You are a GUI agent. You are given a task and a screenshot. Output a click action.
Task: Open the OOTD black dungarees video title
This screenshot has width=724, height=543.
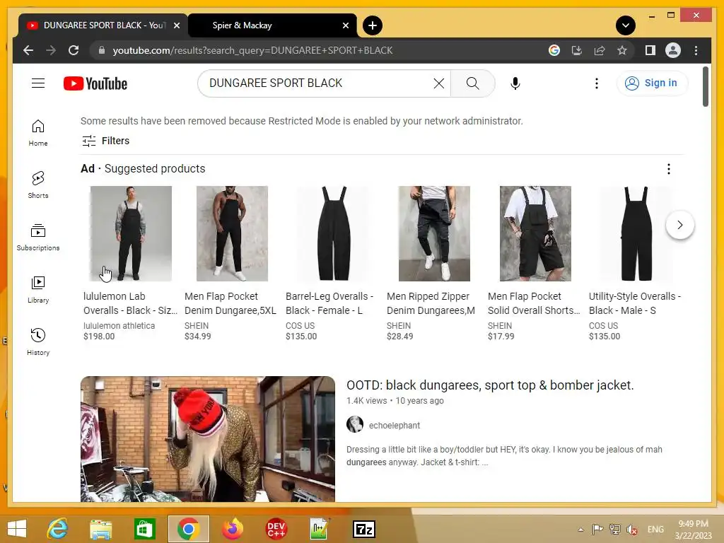490,385
